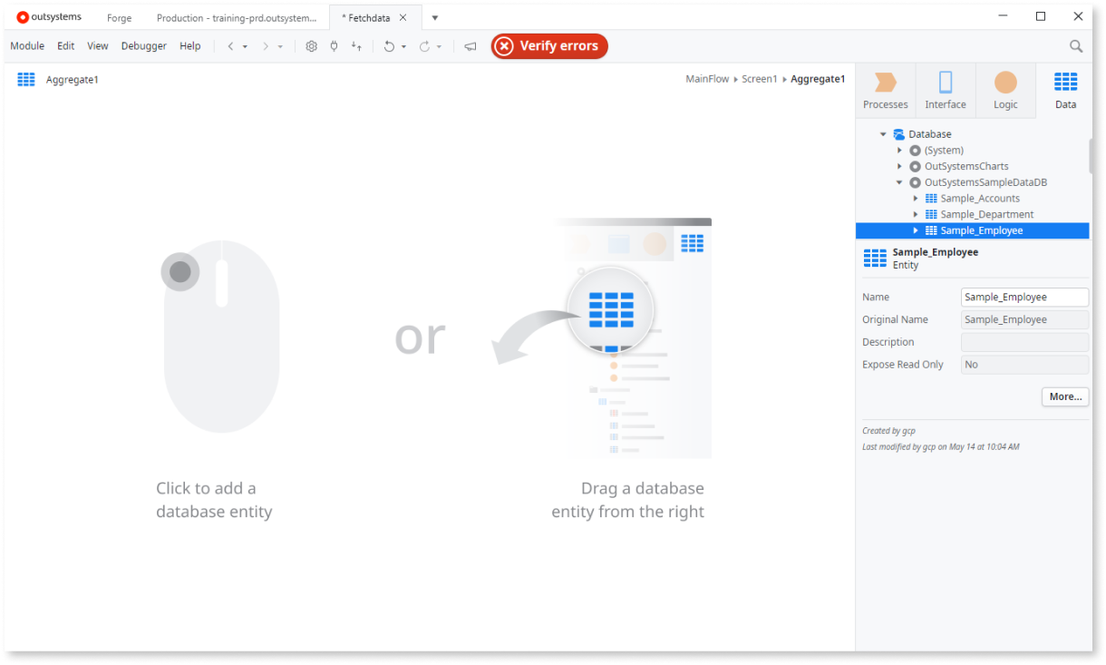Open module settings via the gear icon
Image resolution: width=1106 pixels, height=665 pixels.
pos(312,46)
